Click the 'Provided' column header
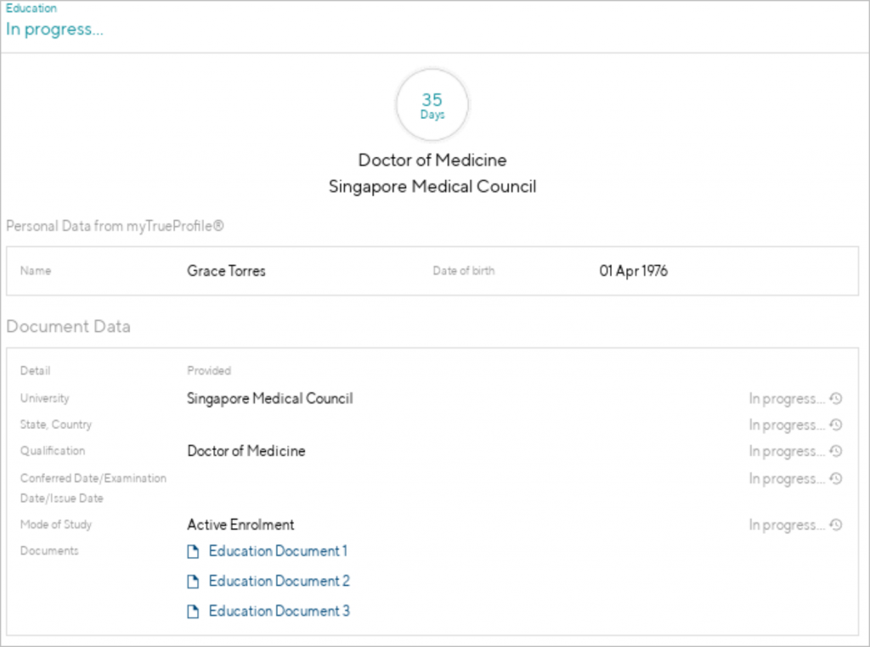The image size is (870, 647). [209, 370]
